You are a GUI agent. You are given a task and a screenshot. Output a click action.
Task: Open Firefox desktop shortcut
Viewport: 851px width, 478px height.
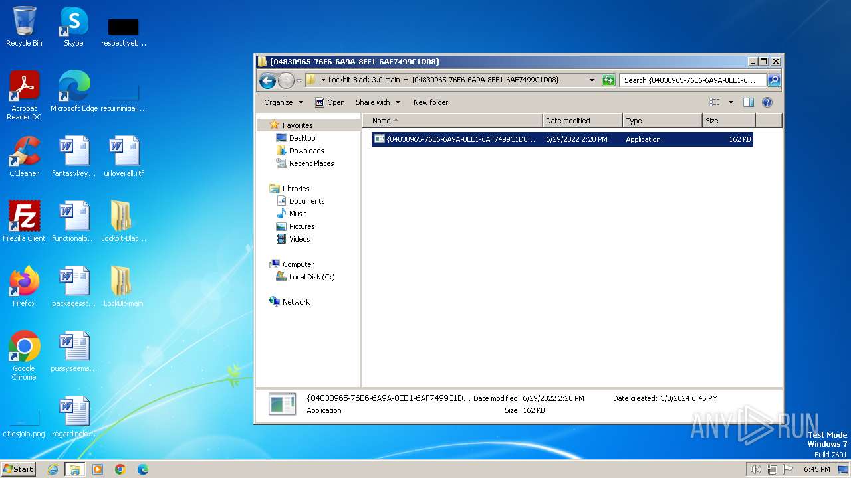tap(24, 287)
